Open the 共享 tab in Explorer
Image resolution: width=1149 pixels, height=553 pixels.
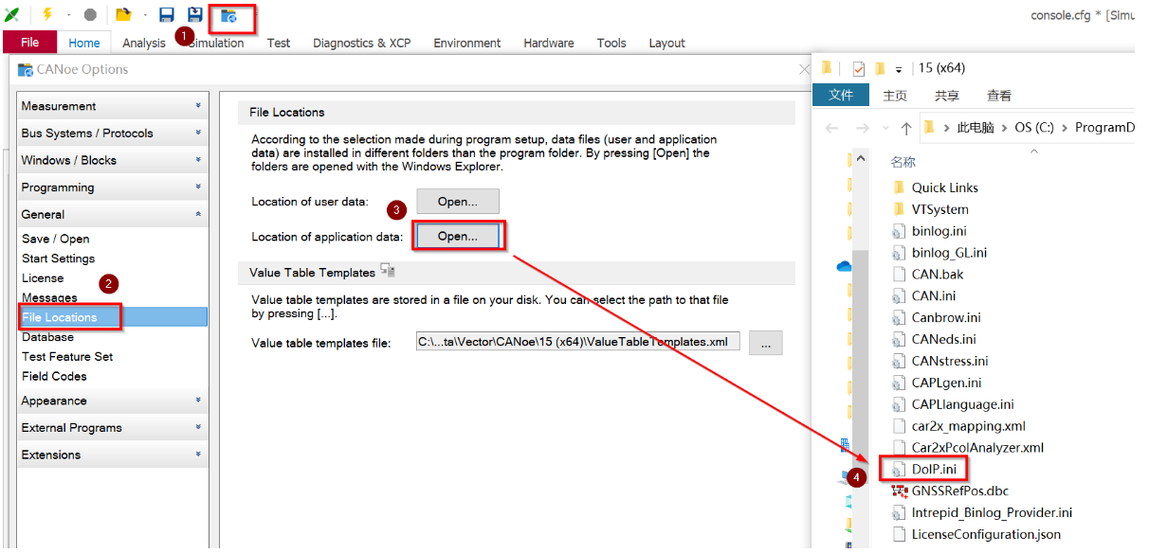[x=946, y=96]
